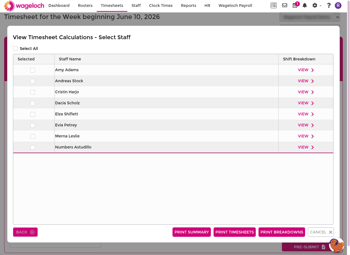
Task: Open the Staff menu
Action: coord(136,6)
